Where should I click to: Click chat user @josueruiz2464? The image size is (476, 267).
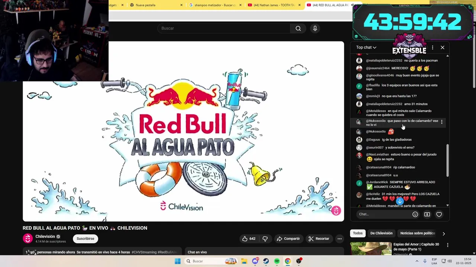[377, 68]
